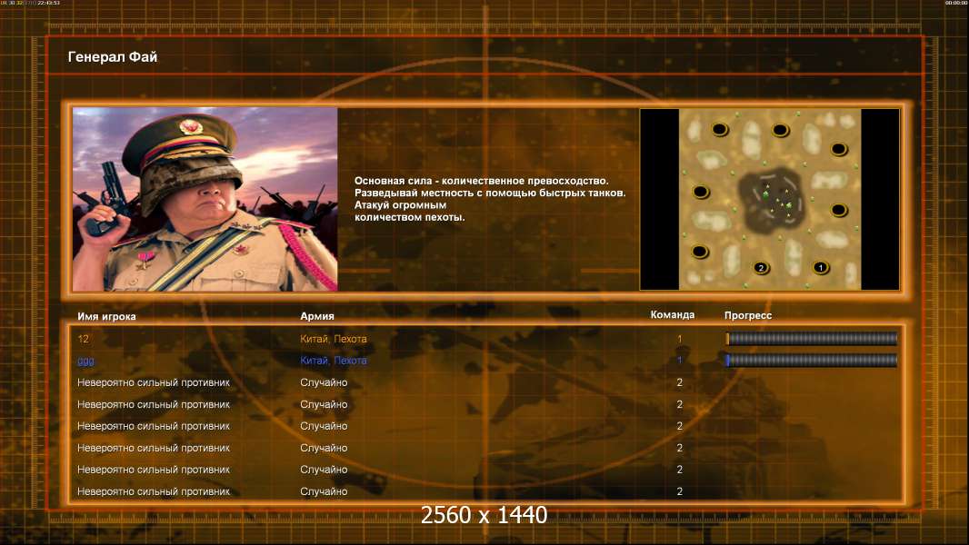This screenshot has height=545, width=969.
Task: Click the blue «Китай, Пехота» army entry
Action: coord(333,361)
